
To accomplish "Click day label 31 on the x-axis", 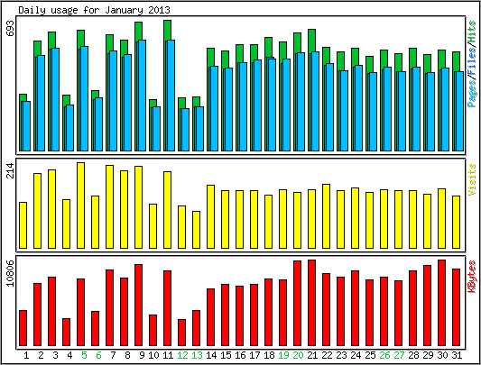I will tap(457, 355).
